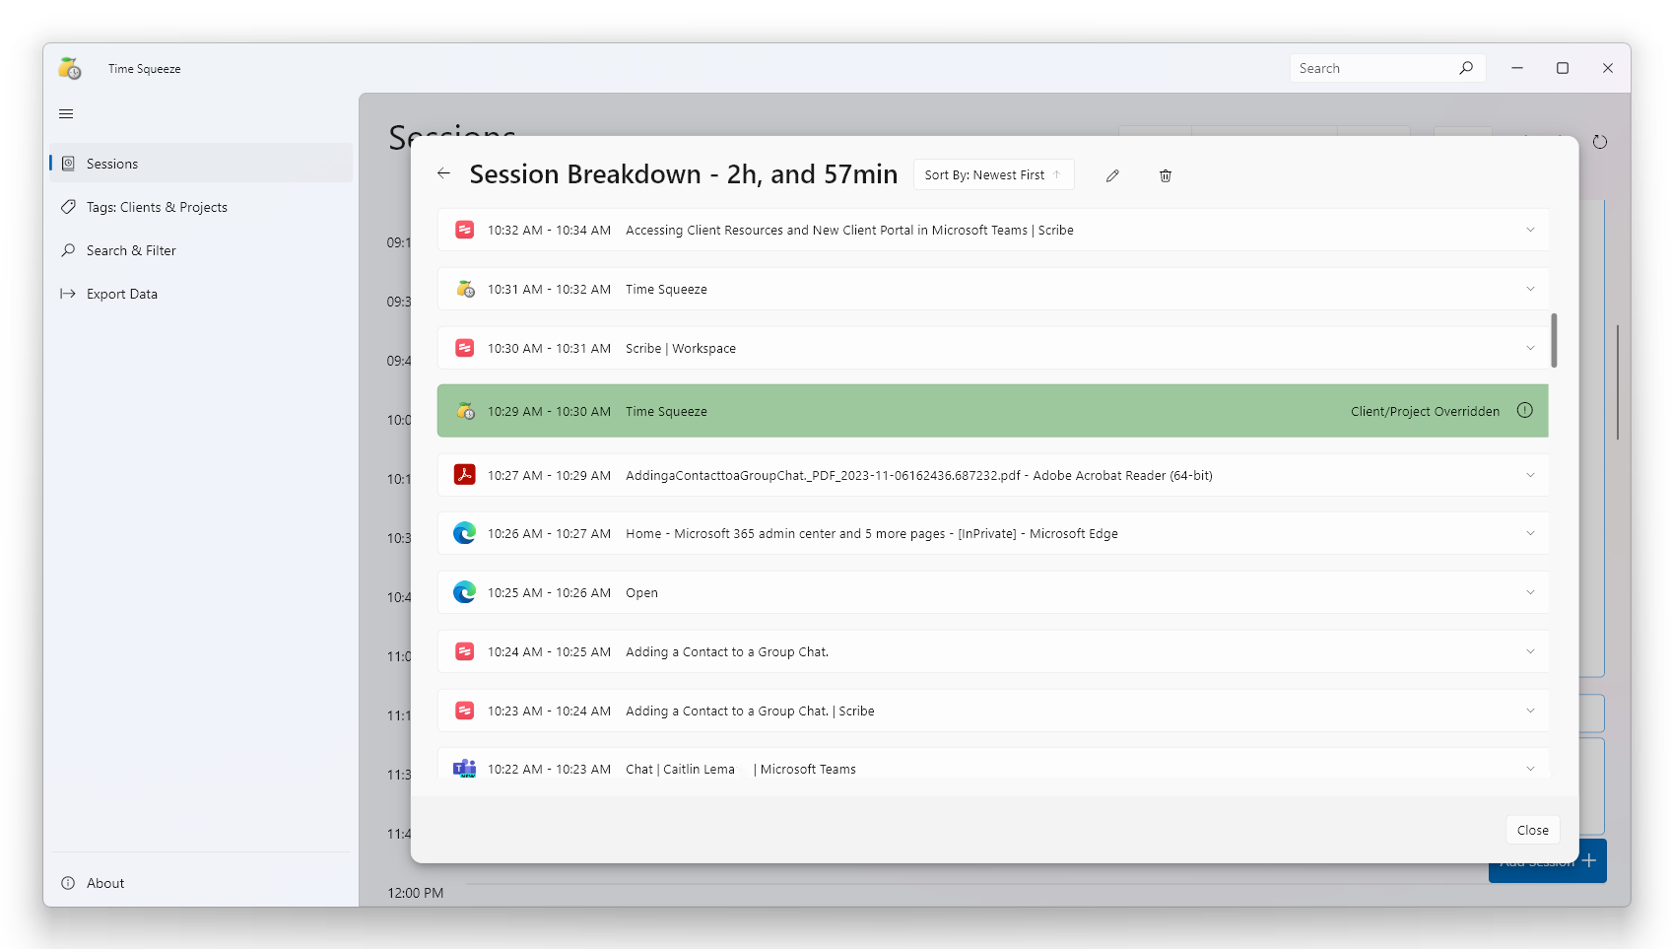Click info icon next to Client/Project Overridden
Viewport: 1672px width, 949px height.
[x=1524, y=411]
